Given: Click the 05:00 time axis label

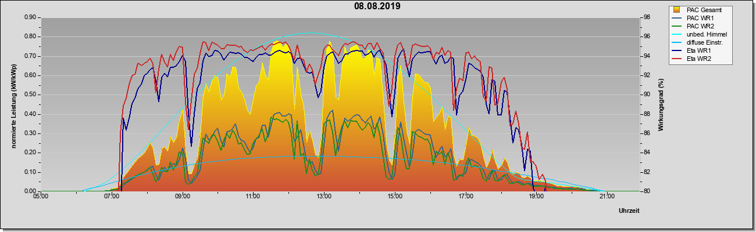Looking at the screenshot, I should click(x=41, y=196).
